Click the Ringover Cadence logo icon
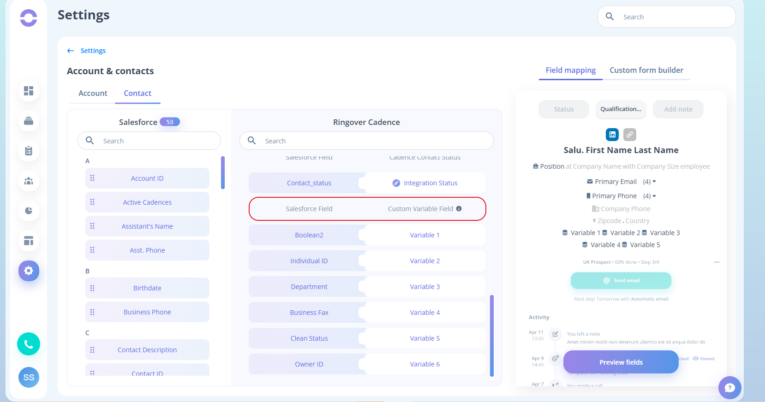Screen dimensions: 765x402 [x=29, y=18]
